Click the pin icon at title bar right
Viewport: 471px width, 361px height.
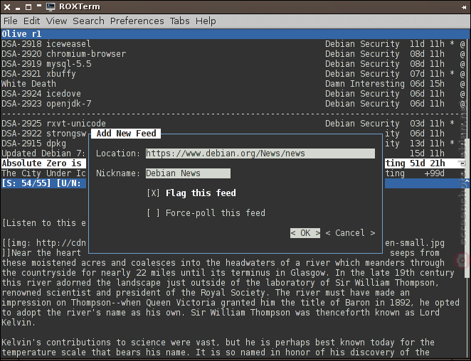464,7
